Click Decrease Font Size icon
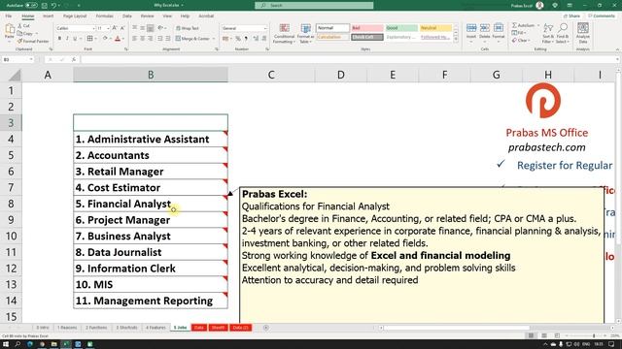Screen dimensions: 622x349 [122, 28]
